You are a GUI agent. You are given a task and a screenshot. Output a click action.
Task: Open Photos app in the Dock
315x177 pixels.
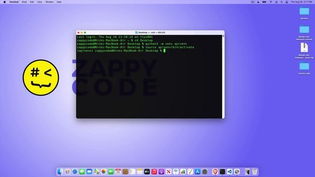click(104, 172)
